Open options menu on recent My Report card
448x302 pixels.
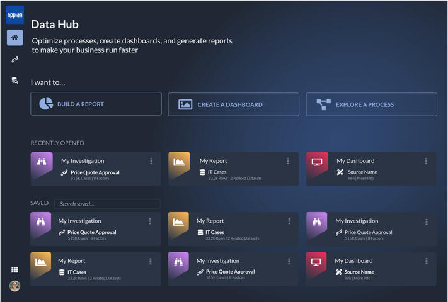pyautogui.click(x=288, y=161)
